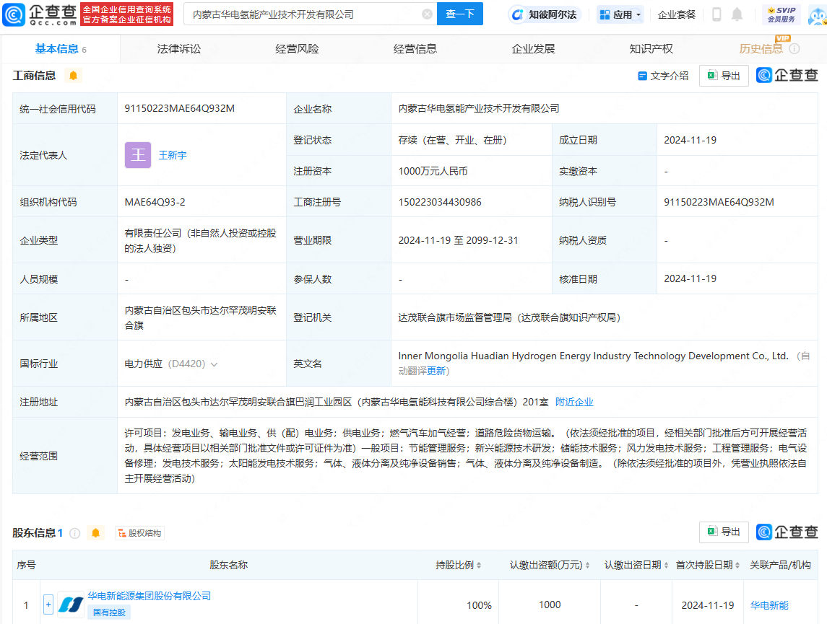Click the 国有控股 tag under shareholder
Image resolution: width=827 pixels, height=624 pixels.
coord(109,612)
